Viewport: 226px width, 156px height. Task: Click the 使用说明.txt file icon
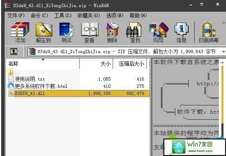pos(11,79)
